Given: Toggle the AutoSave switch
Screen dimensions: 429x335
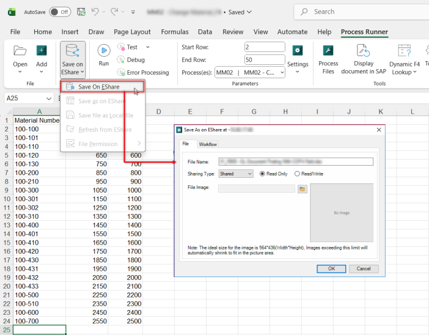Looking at the screenshot, I should [x=60, y=12].
